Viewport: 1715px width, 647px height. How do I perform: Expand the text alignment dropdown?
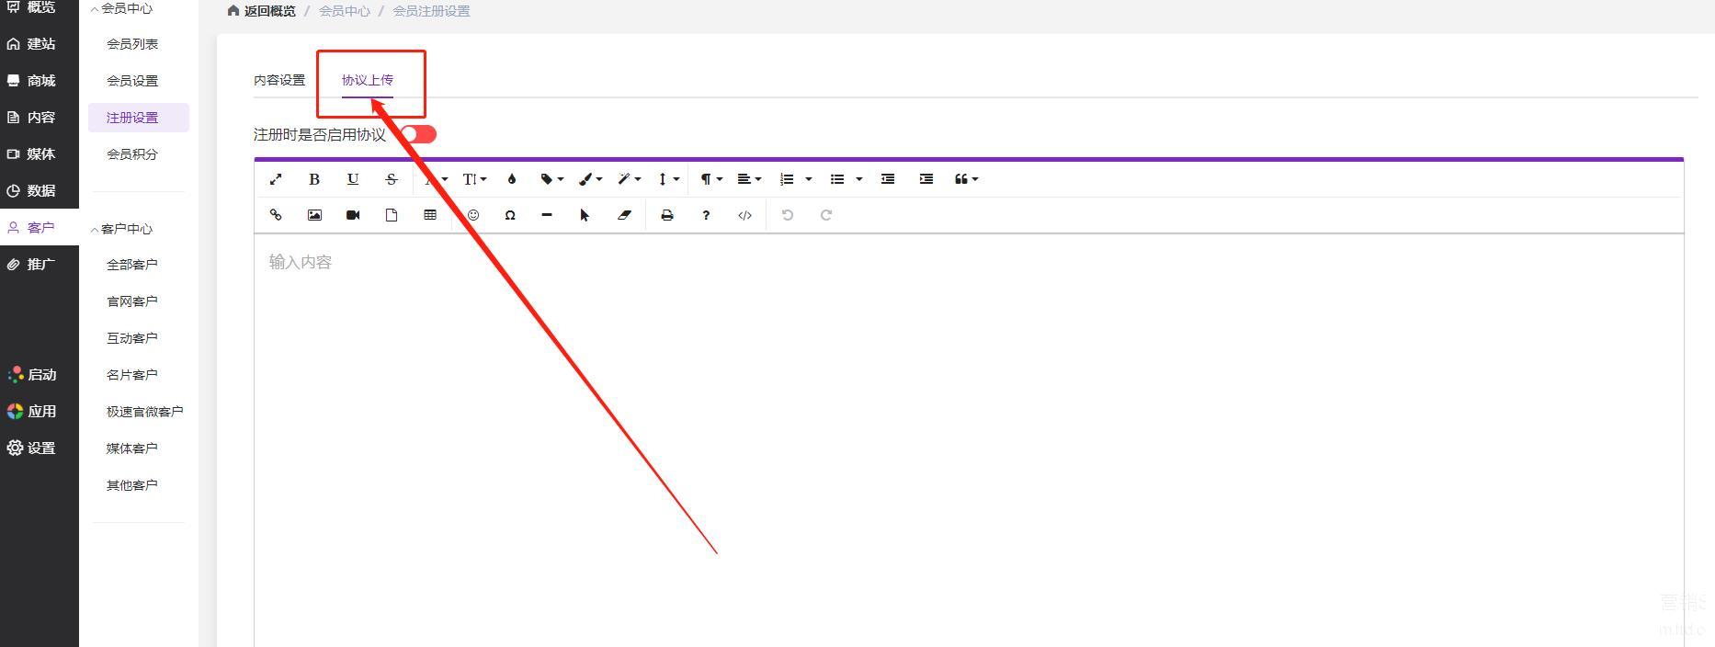[749, 179]
